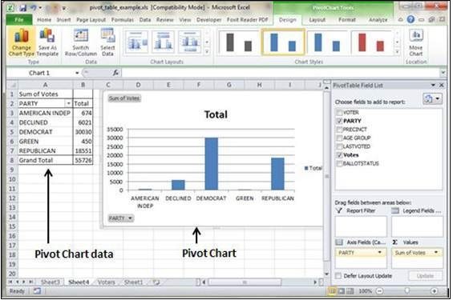Uncheck the PARTY field checkbox

click(x=339, y=121)
